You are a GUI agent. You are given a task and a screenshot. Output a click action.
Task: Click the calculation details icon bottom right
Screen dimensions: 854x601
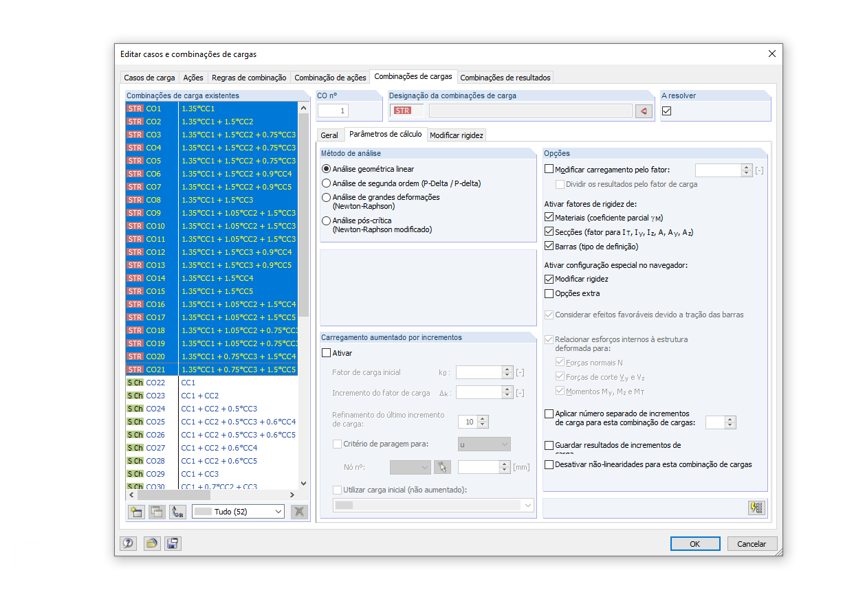click(756, 508)
